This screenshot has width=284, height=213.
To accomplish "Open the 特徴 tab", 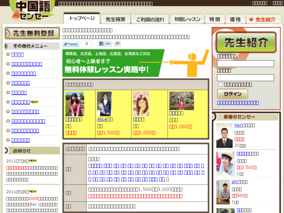I will click(215, 19).
